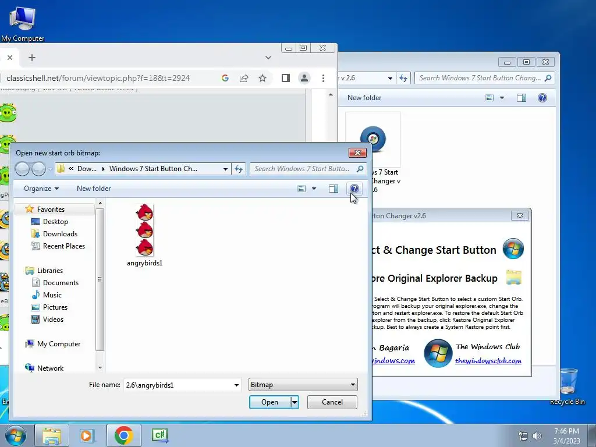Click the volume icon in system tray
Screen dimensions: 596x447
[x=537, y=436]
